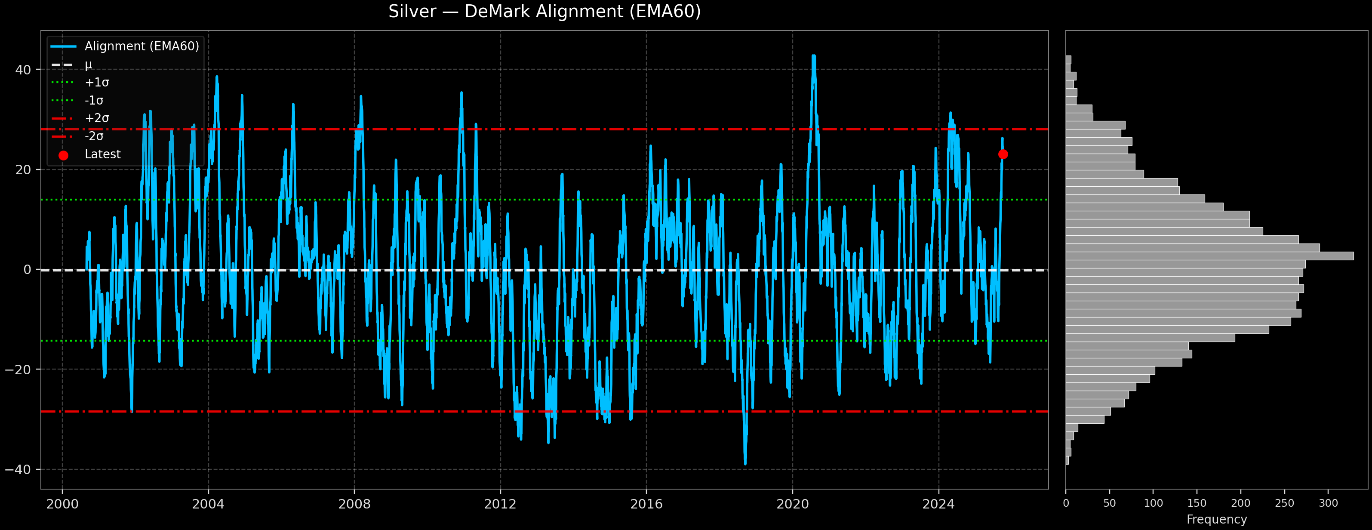Click the −40 y-axis tick label

pos(18,469)
